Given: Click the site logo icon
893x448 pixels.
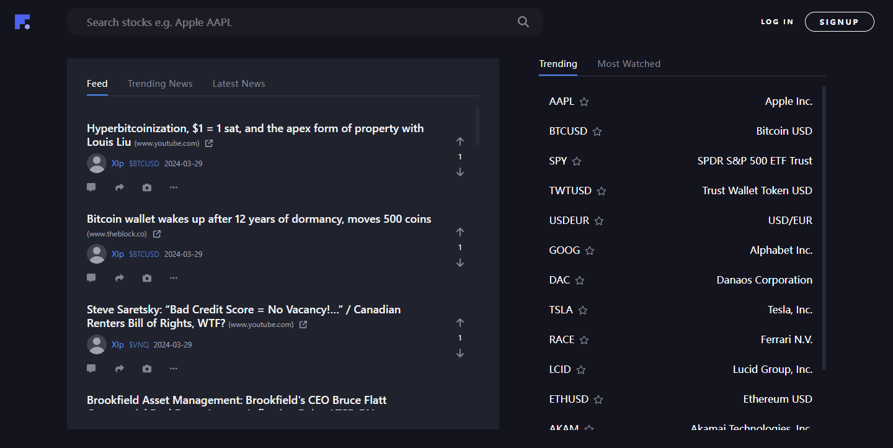Looking at the screenshot, I should [x=22, y=22].
